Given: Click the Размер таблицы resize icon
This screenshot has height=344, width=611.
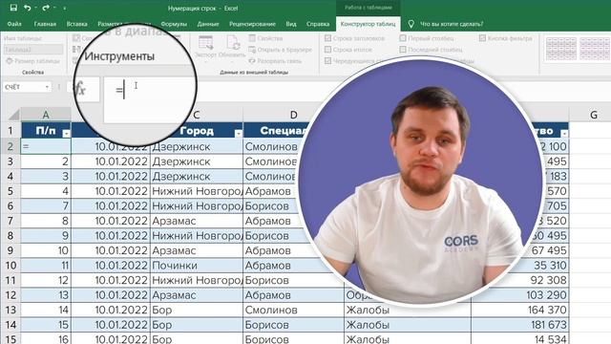Looking at the screenshot, I should tap(10, 61).
